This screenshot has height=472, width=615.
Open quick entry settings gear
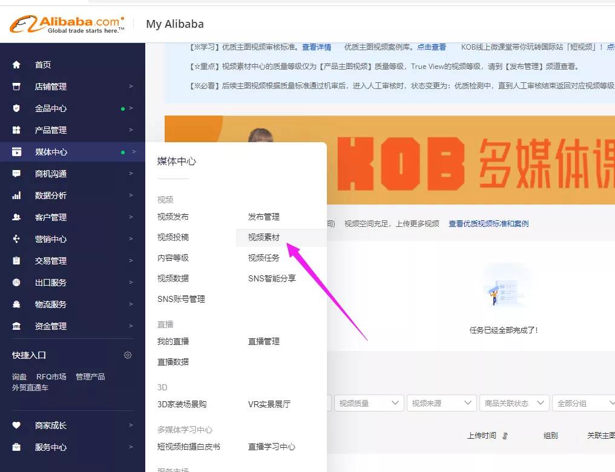(x=128, y=355)
